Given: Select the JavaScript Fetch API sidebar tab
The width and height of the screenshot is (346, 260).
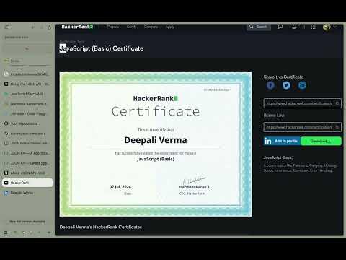Looking at the screenshot, I should tap(27, 94).
